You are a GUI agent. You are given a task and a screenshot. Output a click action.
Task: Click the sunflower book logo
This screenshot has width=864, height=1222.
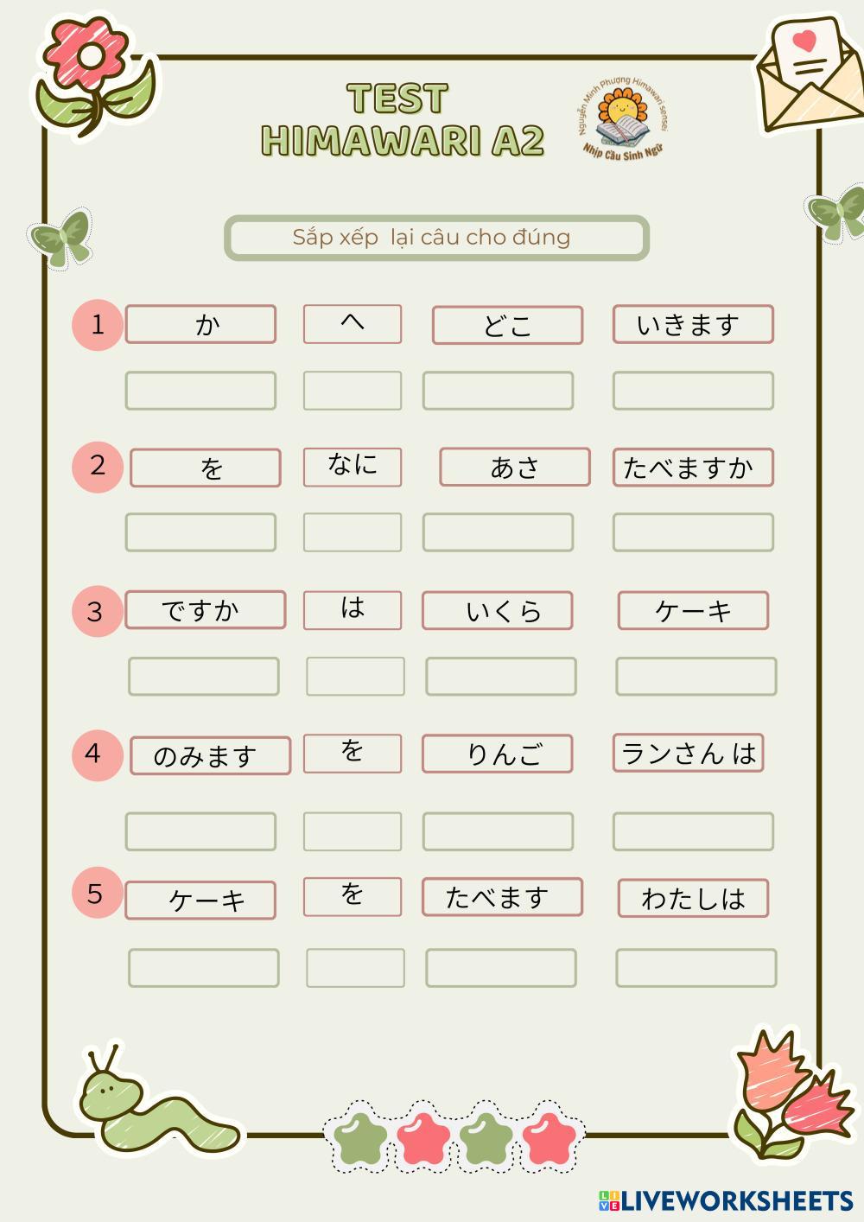click(x=622, y=123)
